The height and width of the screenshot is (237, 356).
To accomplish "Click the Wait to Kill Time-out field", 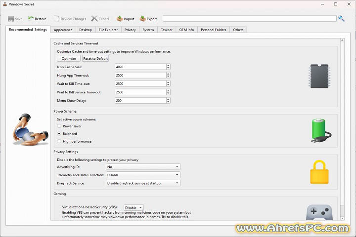I will tap(140, 83).
